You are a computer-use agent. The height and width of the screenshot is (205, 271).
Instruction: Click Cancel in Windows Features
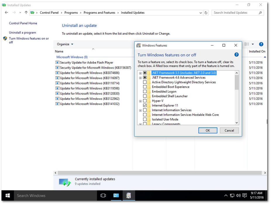pyautogui.click(x=229, y=131)
